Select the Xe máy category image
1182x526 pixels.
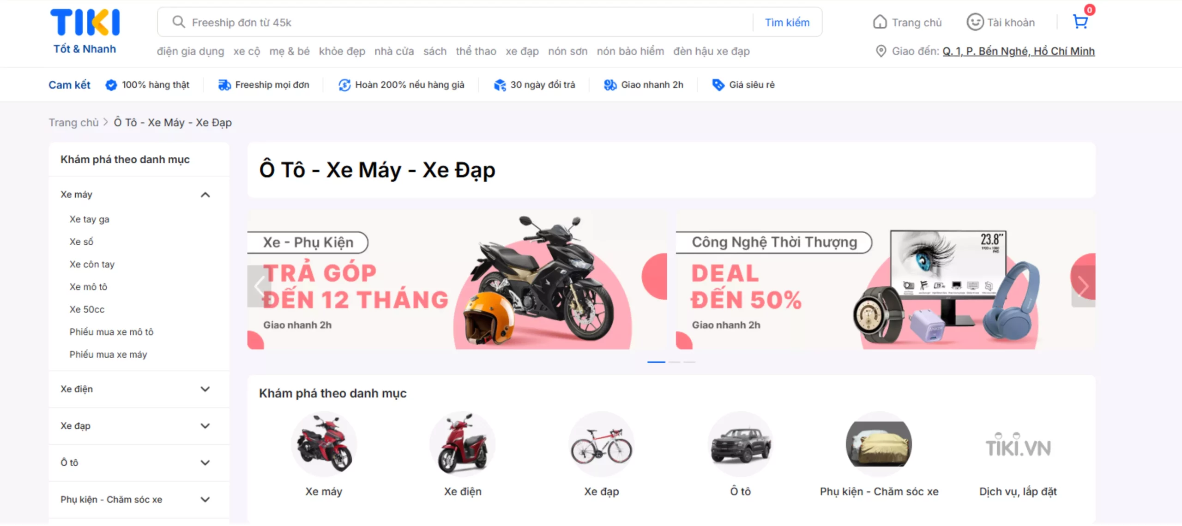[324, 444]
